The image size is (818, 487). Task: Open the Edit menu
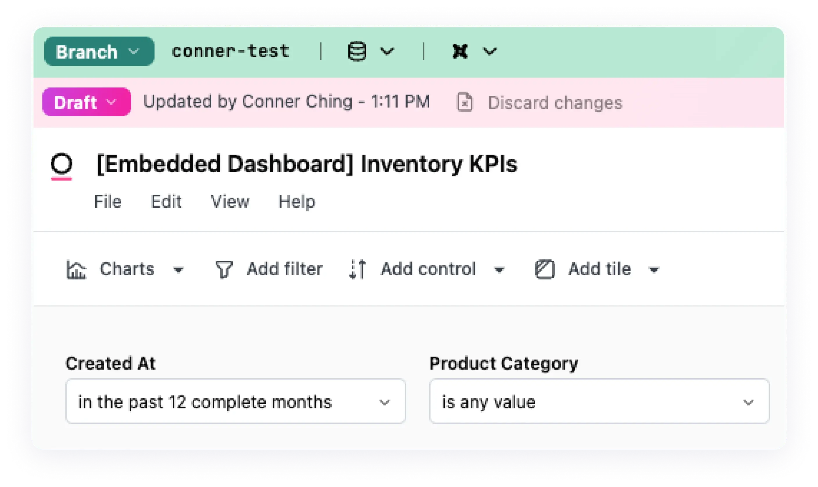pyautogui.click(x=166, y=201)
